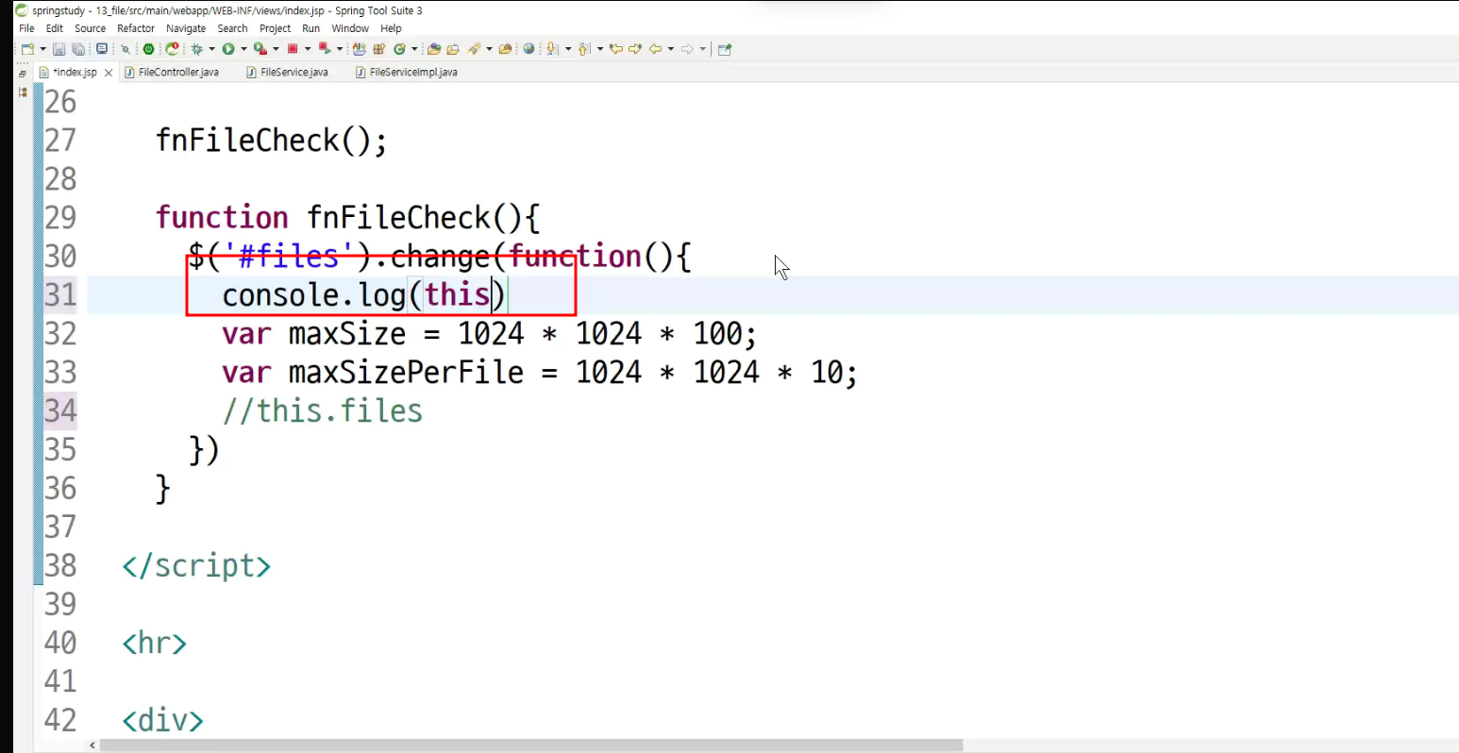1459x753 pixels.
Task: Click the horizontal scrollbar thumb of the editor
Action: pos(531,745)
